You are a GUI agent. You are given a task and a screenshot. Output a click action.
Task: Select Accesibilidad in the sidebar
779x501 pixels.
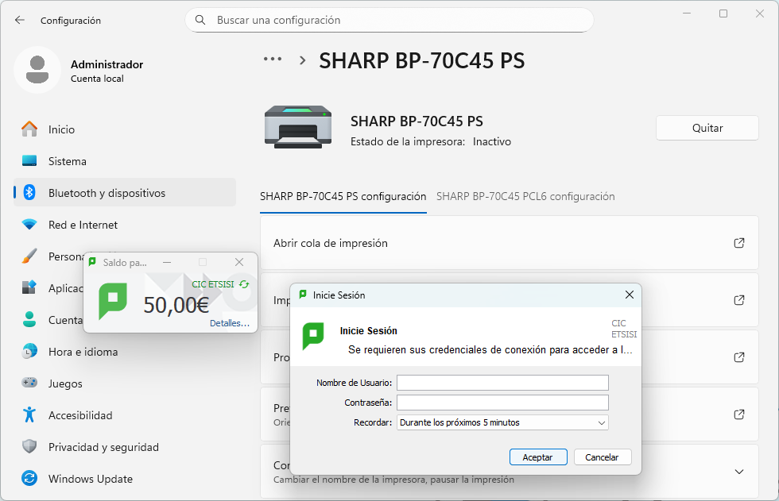[125, 414]
